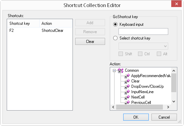Click the Common category icon
This screenshot has width=184, height=126.
click(121, 70)
